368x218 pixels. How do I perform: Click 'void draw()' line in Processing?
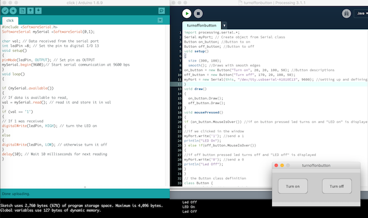195,89
